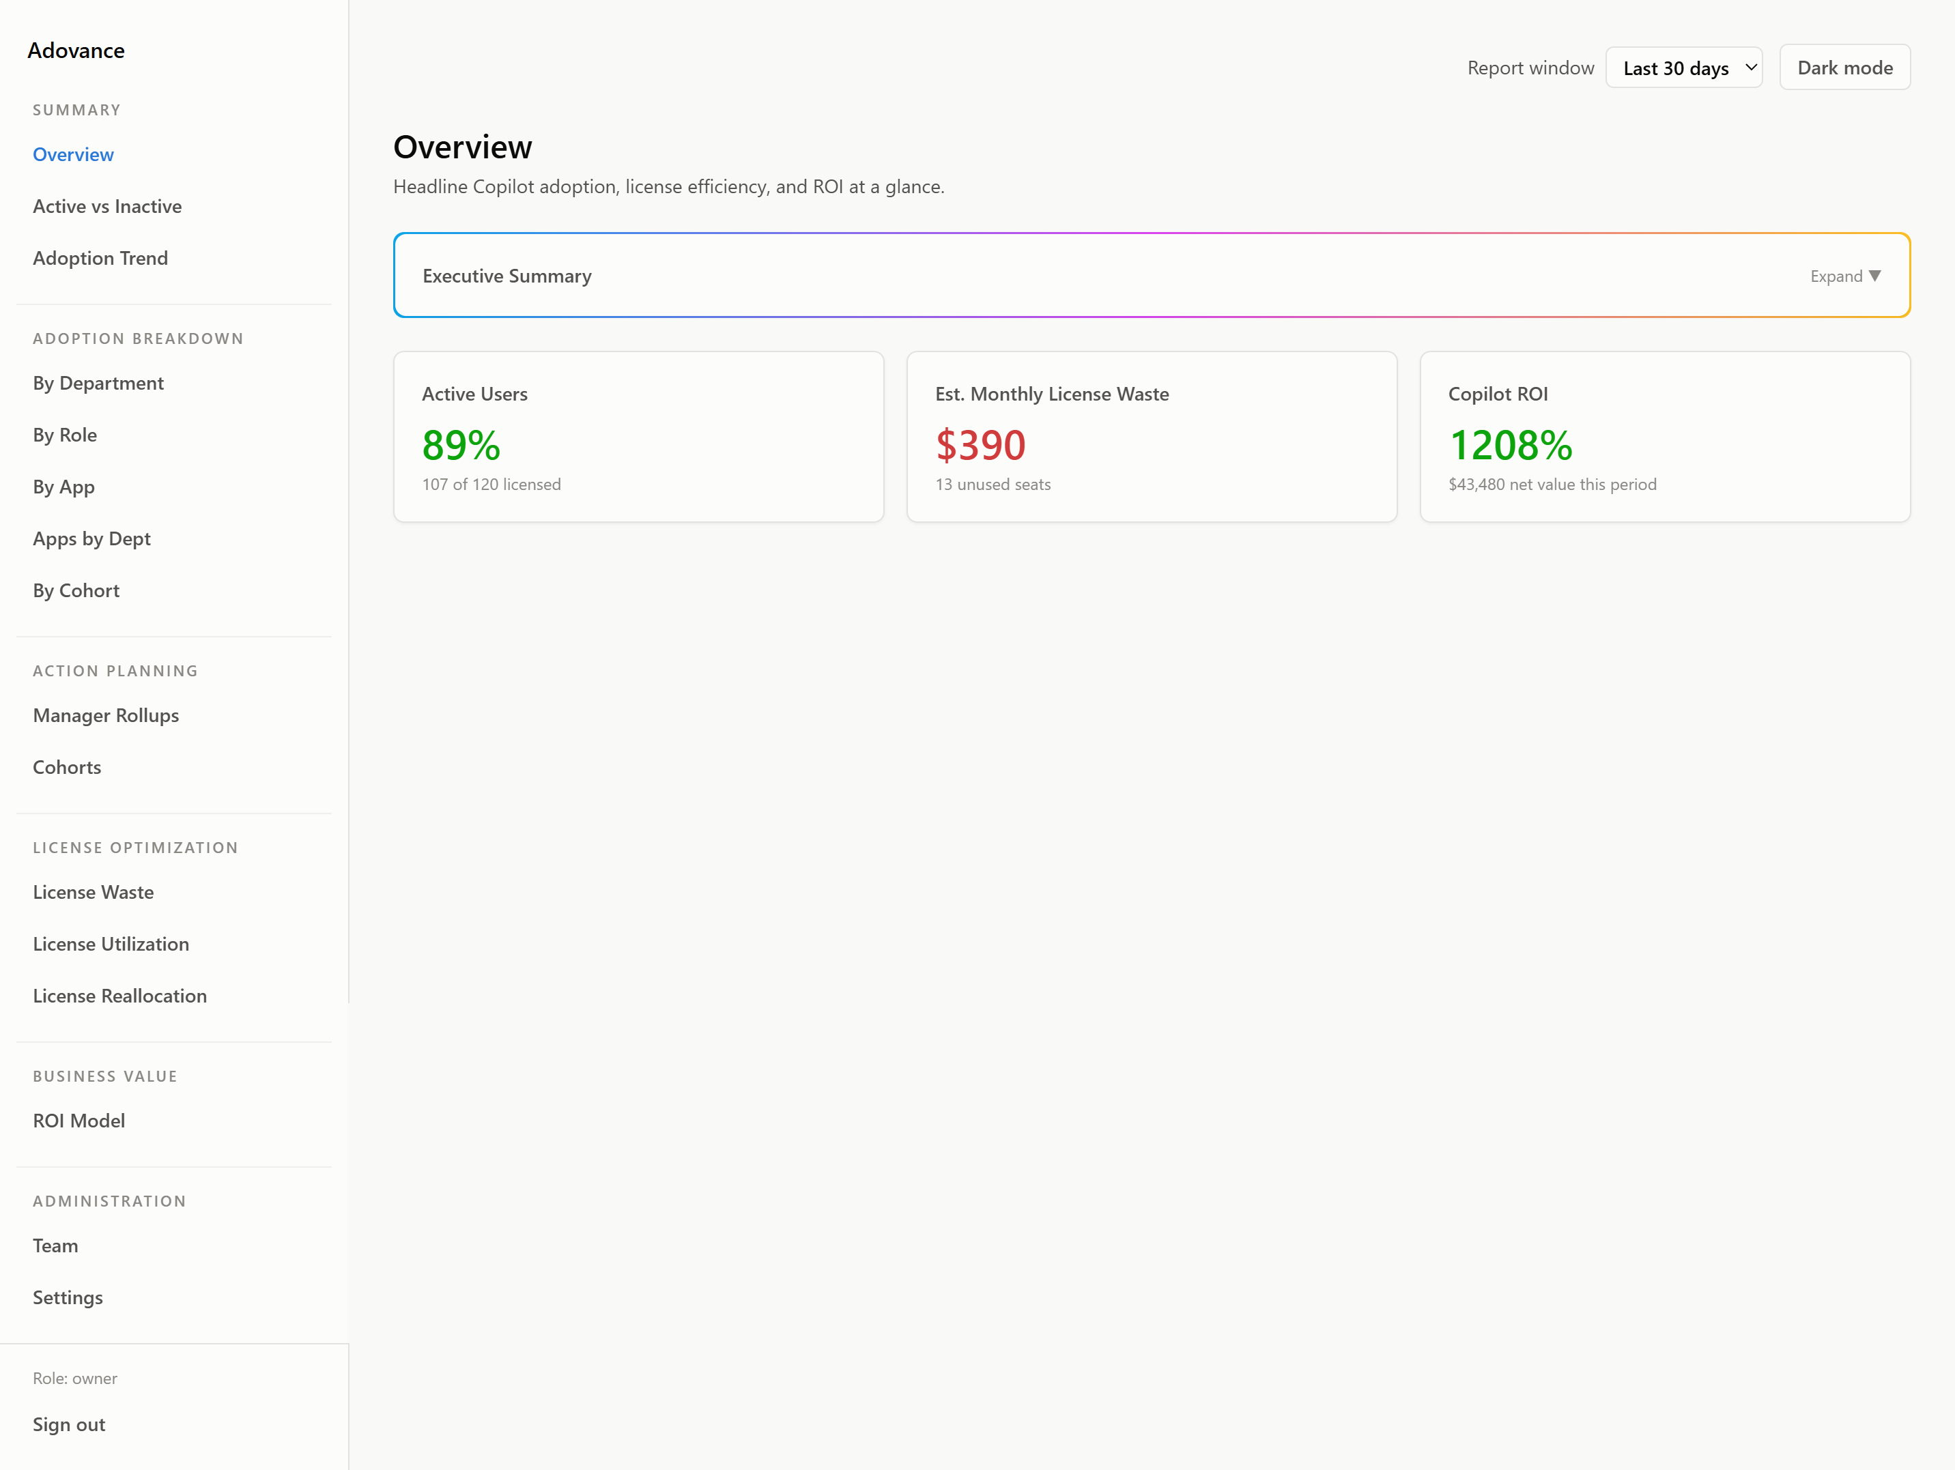Go to Team administration
Image resolution: width=1955 pixels, height=1470 pixels.
point(56,1245)
